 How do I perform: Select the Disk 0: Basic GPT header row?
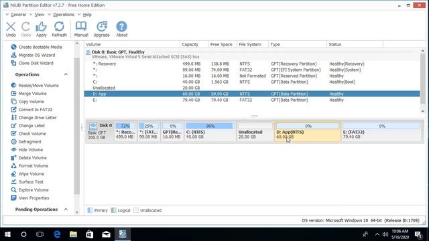[x=252, y=54]
